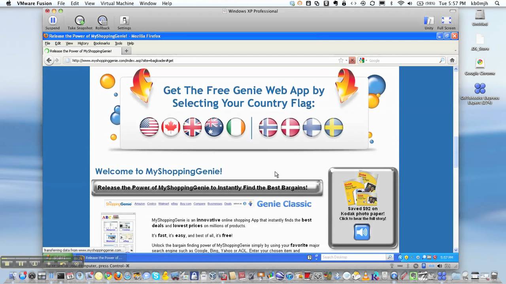Open the Windows desktop search magnifier
506x284 pixels.
pos(390,257)
